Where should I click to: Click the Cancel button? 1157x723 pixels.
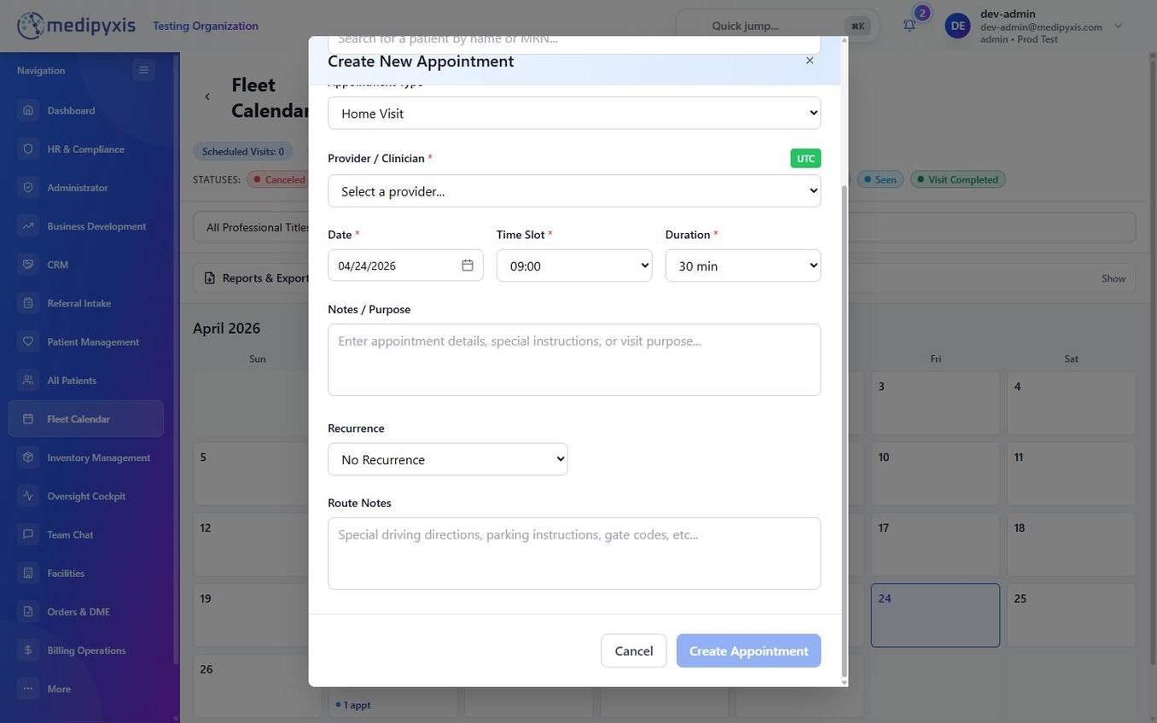(634, 651)
